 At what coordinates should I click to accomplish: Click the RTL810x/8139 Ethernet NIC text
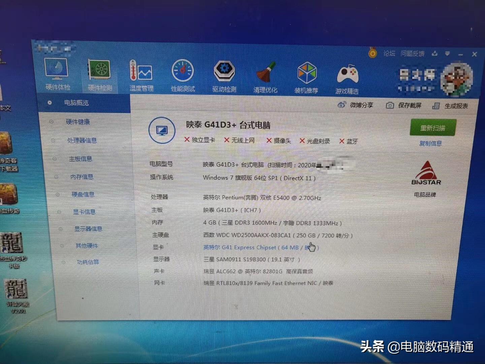point(268,283)
